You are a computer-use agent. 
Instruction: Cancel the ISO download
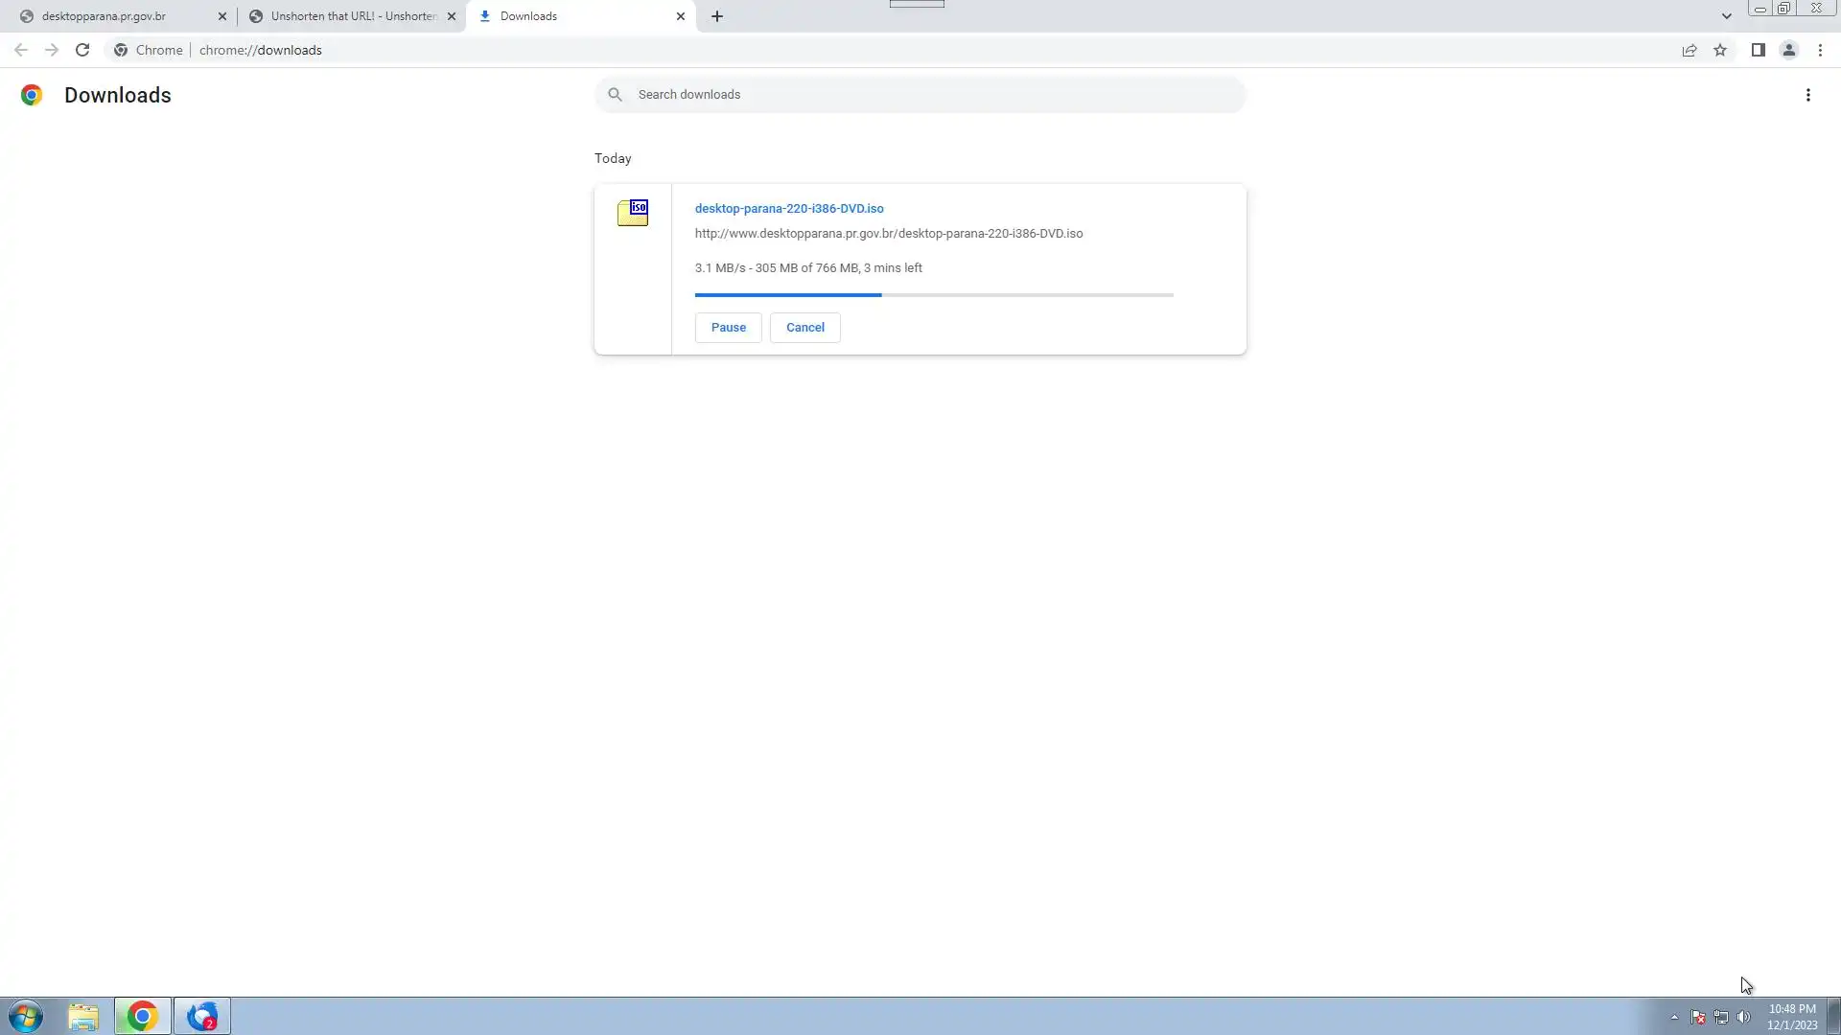coord(804,328)
